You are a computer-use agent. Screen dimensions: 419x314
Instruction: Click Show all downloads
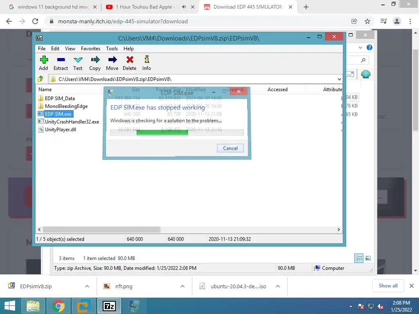pyautogui.click(x=388, y=286)
